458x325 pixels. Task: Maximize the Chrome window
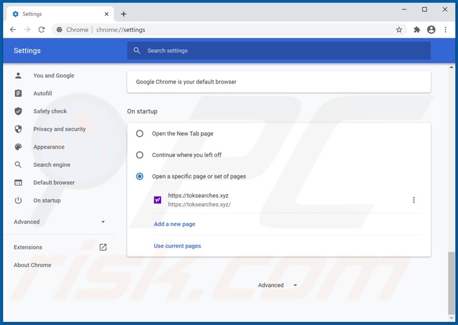pyautogui.click(x=424, y=9)
